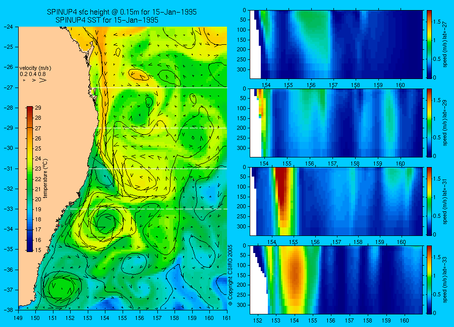The height and width of the screenshot is (327, 454).
Task: Click the circular eddy near 151.5, -37 on map
Action: (x=61, y=288)
